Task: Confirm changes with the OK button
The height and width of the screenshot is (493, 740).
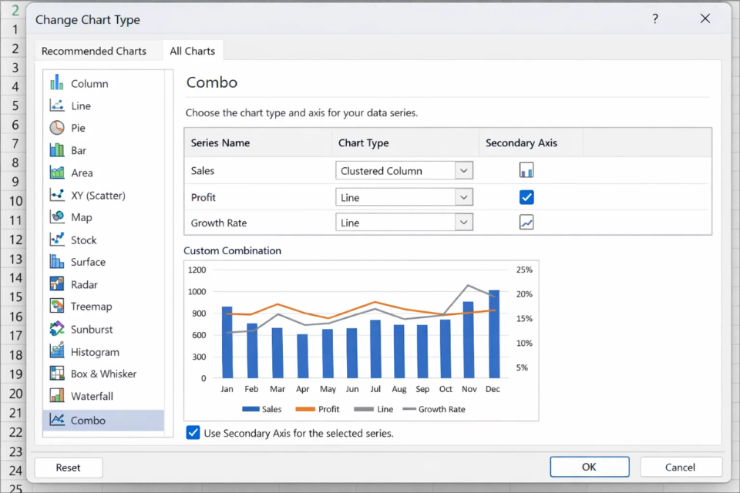Action: pos(589,467)
